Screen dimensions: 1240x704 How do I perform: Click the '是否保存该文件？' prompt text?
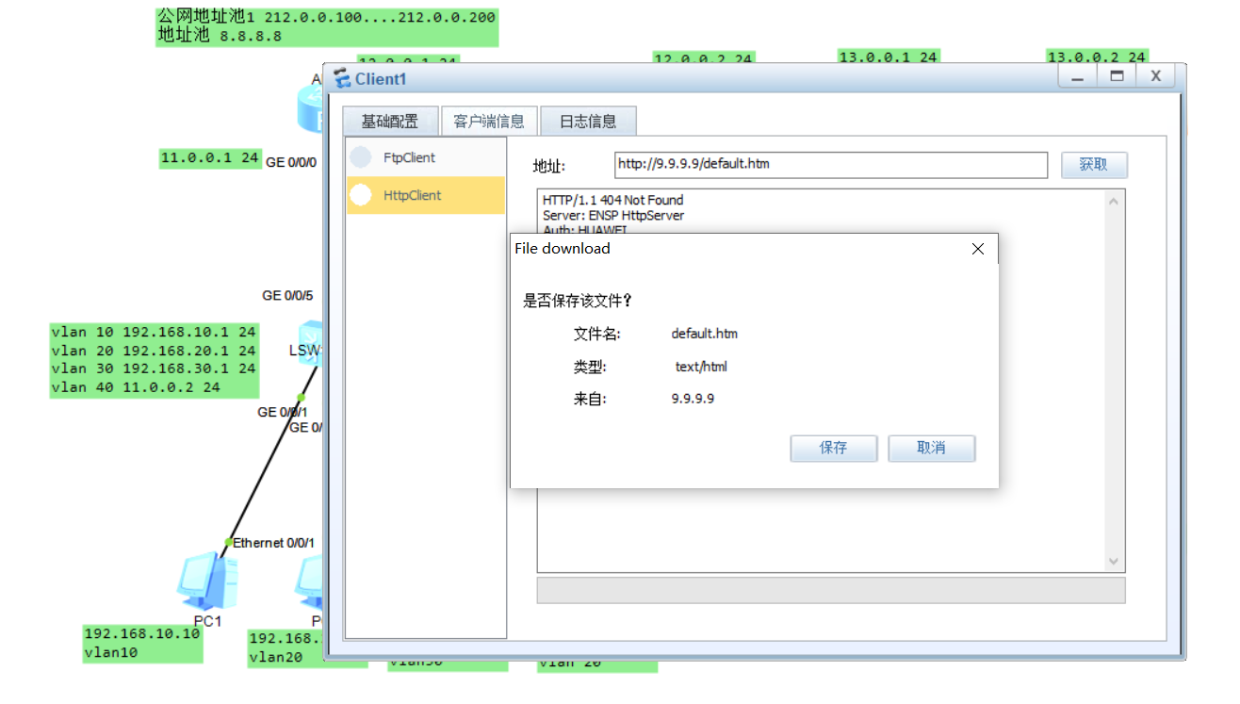pyautogui.click(x=578, y=301)
